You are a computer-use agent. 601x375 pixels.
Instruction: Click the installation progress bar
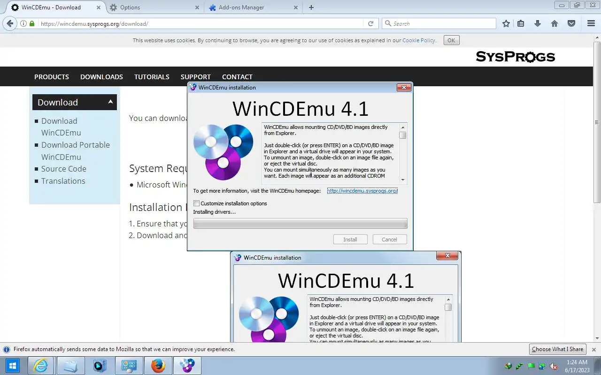click(300, 224)
